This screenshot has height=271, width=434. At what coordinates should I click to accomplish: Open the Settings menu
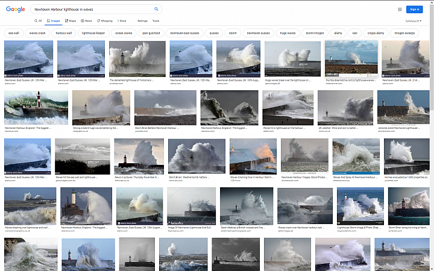point(142,20)
